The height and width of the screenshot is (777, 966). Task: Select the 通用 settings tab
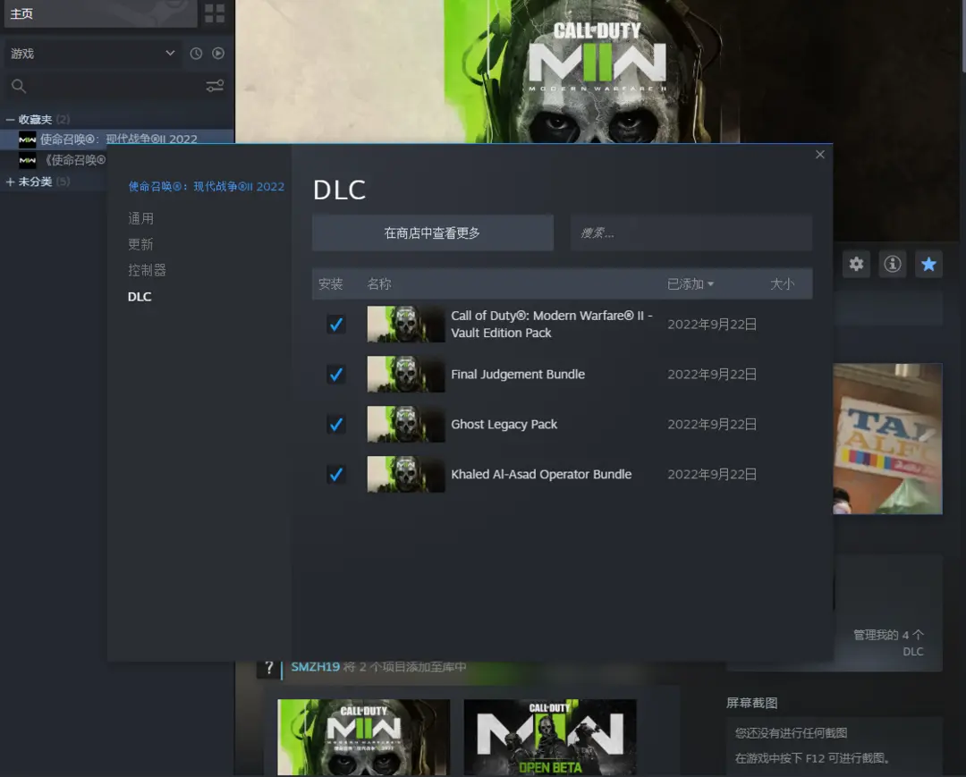click(x=140, y=218)
